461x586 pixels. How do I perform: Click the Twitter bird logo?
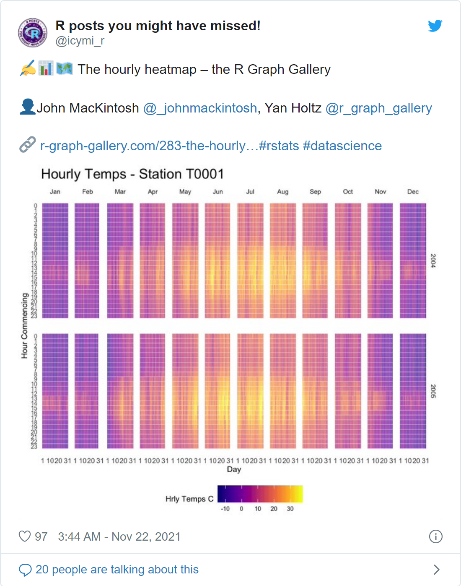[x=435, y=26]
